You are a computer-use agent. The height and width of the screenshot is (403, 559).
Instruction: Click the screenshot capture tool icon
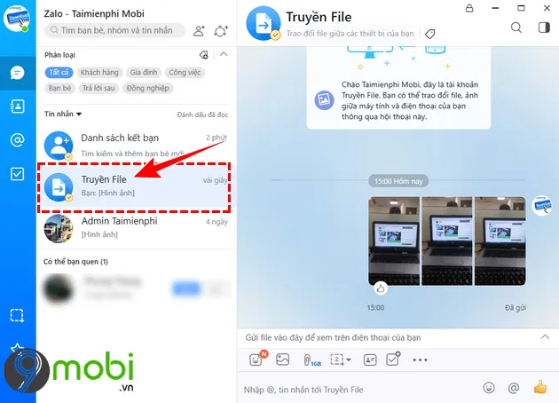[337, 360]
